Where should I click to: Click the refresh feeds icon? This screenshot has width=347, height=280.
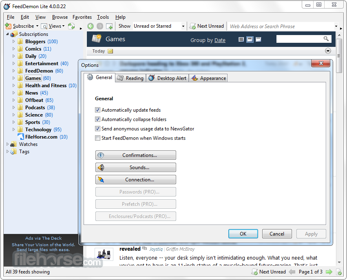(x=71, y=26)
